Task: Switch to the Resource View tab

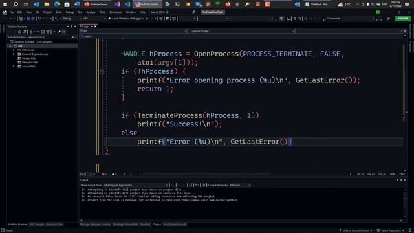Action: click(54, 225)
